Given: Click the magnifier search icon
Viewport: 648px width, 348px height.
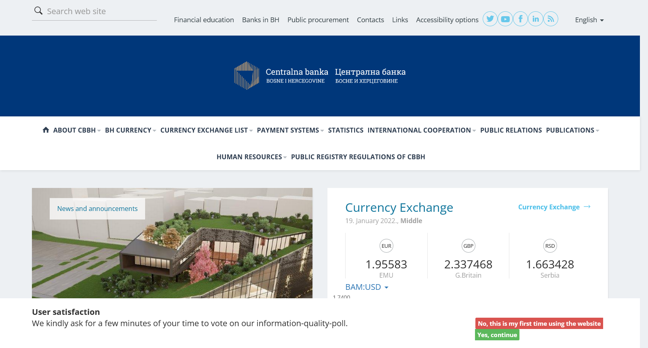Looking at the screenshot, I should pyautogui.click(x=38, y=11).
